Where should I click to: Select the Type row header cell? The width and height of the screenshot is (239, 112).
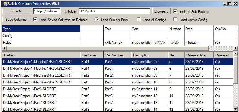click(41, 29)
